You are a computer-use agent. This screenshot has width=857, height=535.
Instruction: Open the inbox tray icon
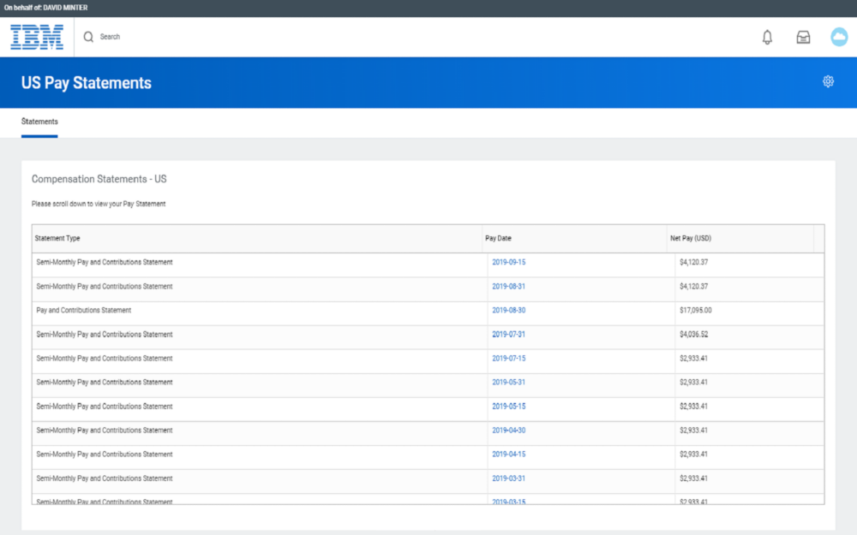coord(803,37)
